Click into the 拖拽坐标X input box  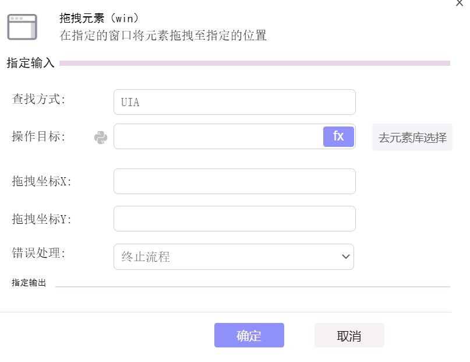(235, 181)
